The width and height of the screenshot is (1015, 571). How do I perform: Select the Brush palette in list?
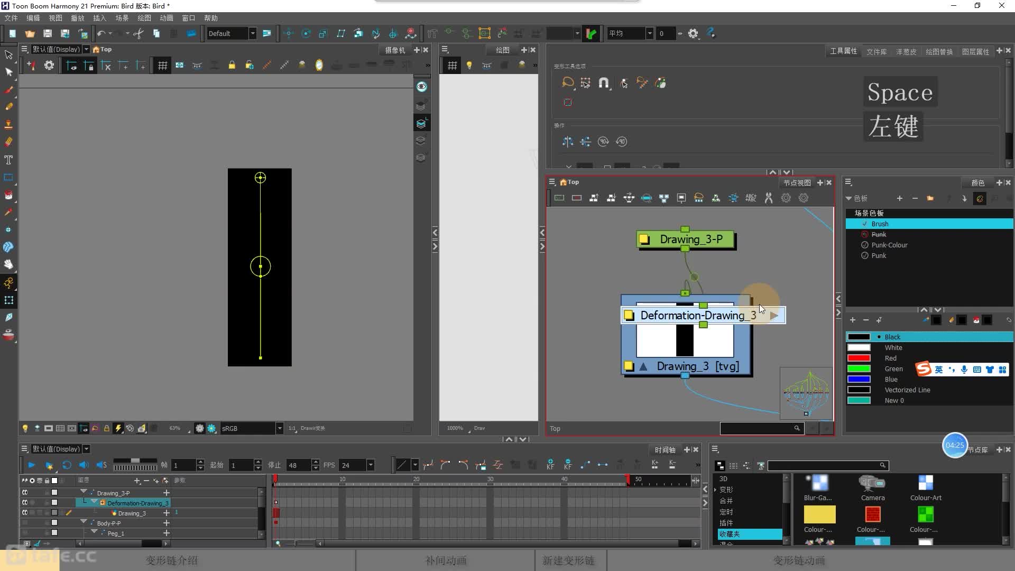click(929, 224)
